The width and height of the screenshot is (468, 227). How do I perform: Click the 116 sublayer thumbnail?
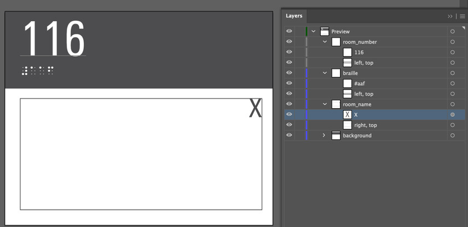point(348,52)
